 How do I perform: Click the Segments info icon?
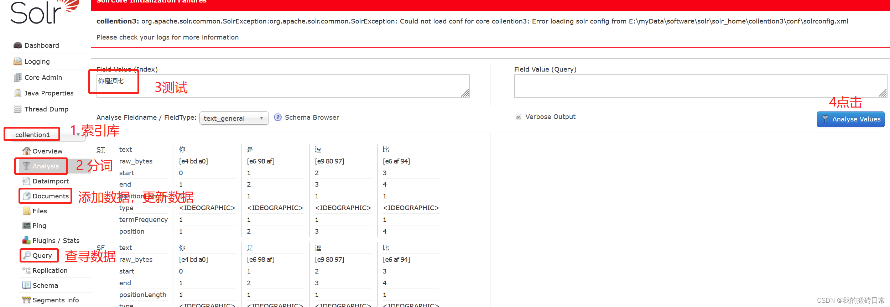click(x=26, y=300)
